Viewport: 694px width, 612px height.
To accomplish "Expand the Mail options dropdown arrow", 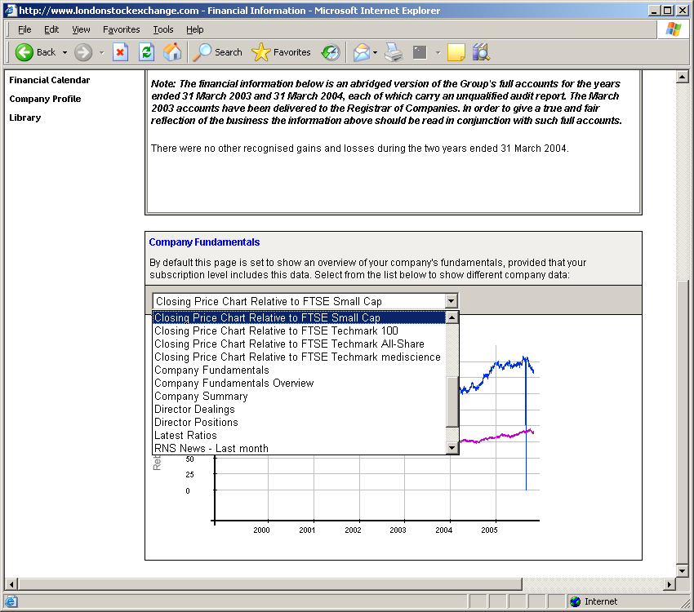I will [x=376, y=52].
